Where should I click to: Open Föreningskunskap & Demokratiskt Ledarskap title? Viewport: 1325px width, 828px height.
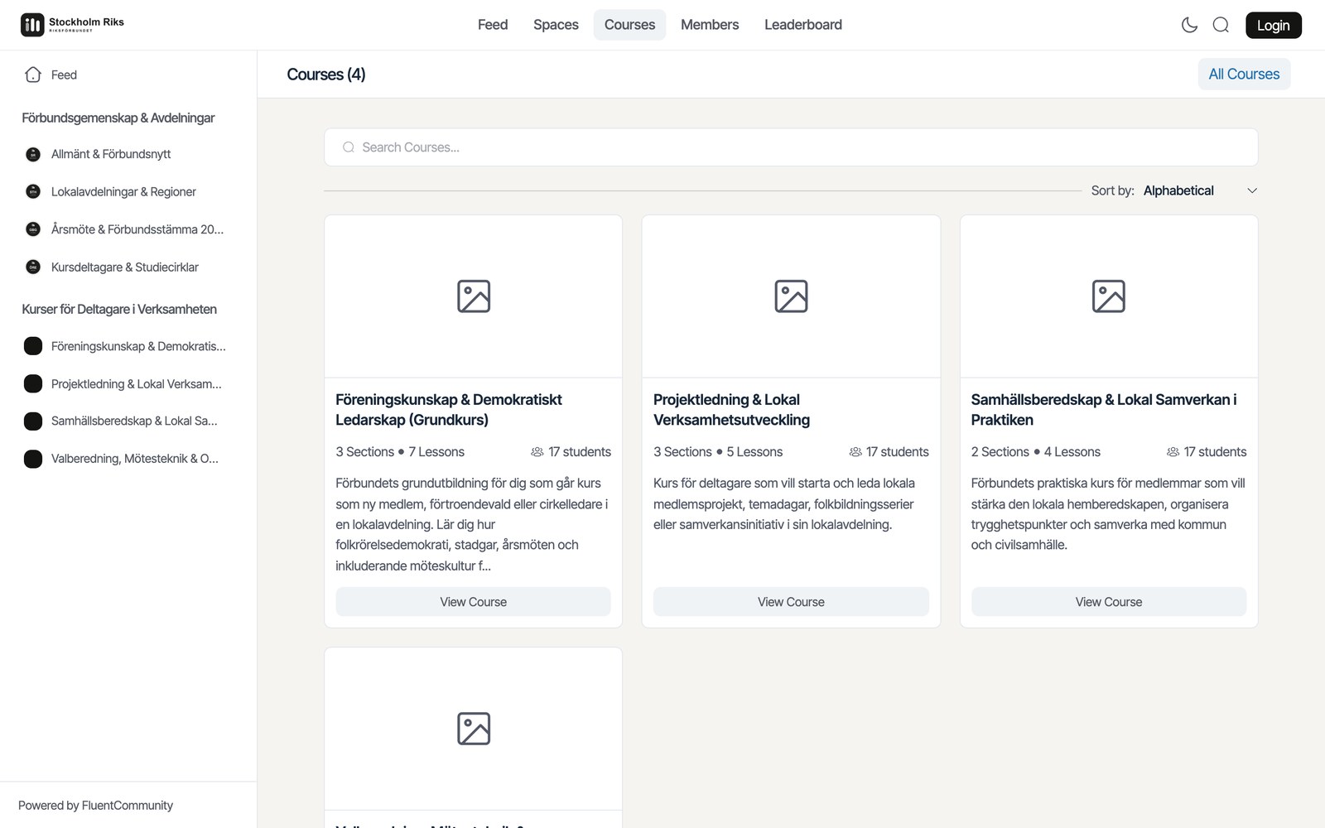(448, 410)
